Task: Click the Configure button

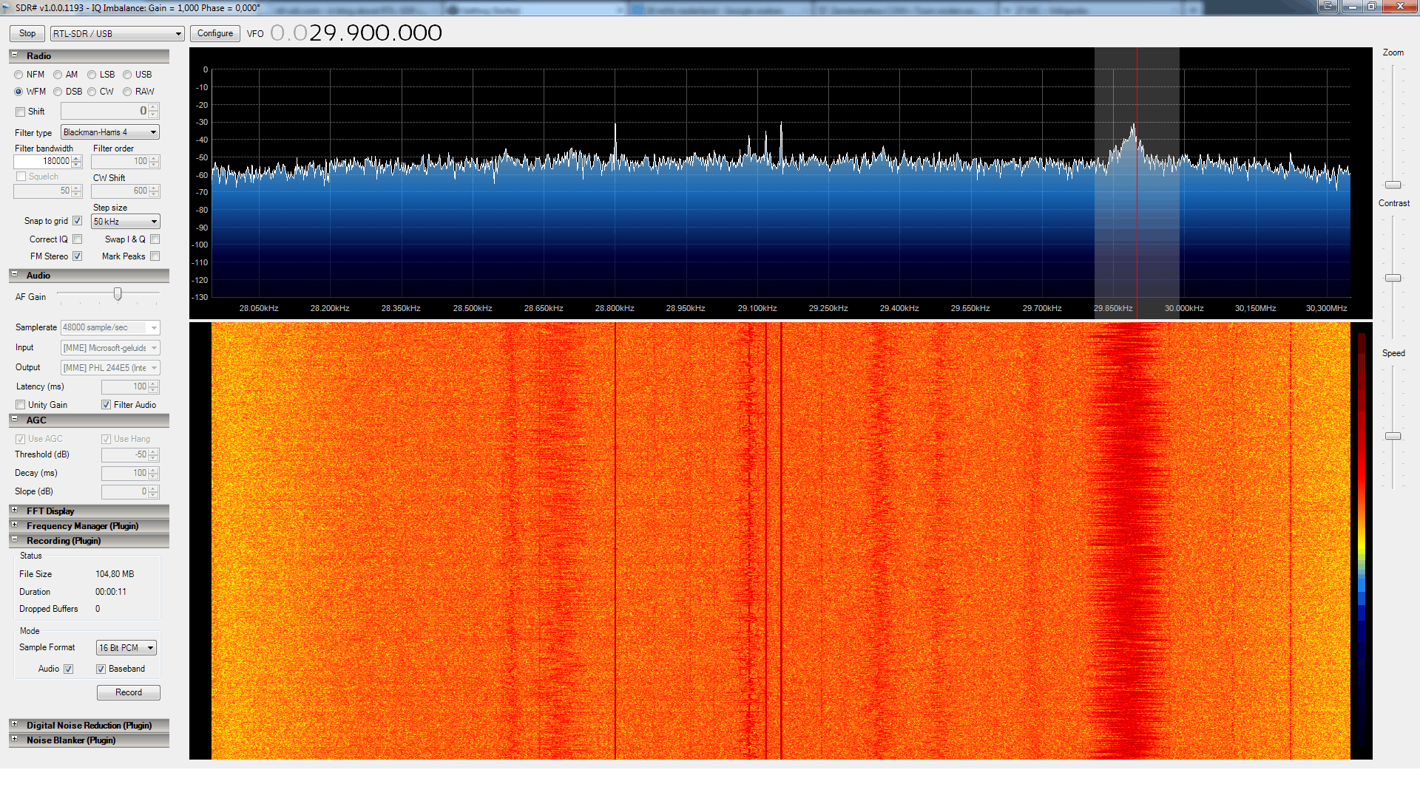Action: click(215, 33)
